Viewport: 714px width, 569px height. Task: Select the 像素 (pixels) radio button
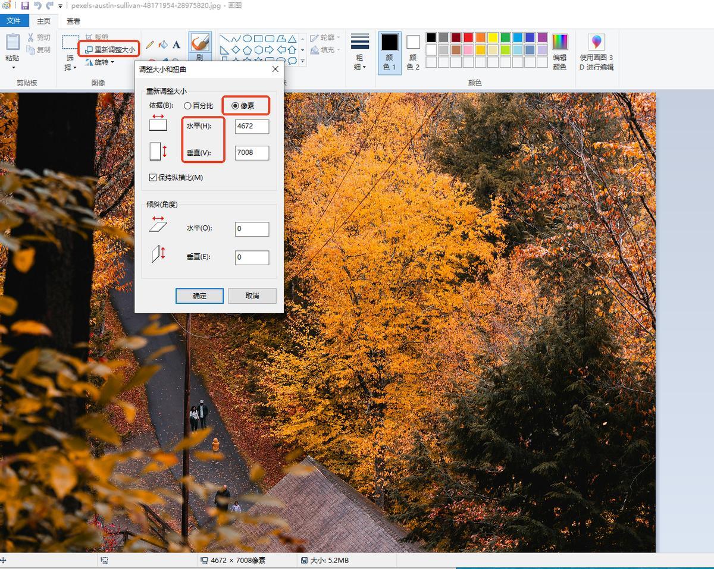point(236,106)
